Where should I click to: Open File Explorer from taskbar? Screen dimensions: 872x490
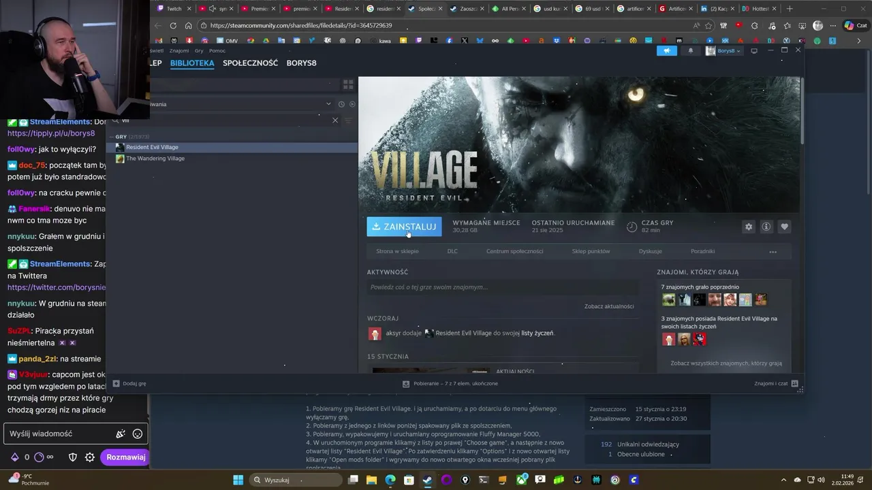tap(371, 480)
